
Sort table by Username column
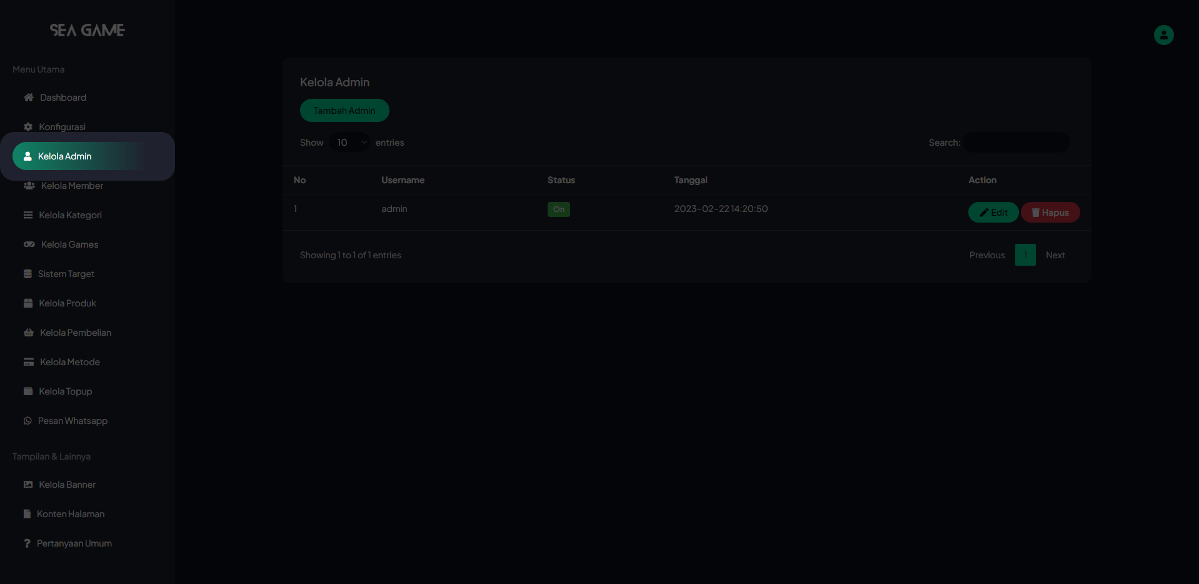pyautogui.click(x=403, y=180)
